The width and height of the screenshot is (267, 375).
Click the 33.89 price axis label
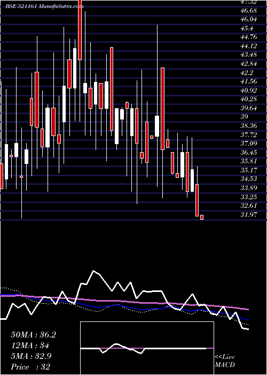(249, 188)
